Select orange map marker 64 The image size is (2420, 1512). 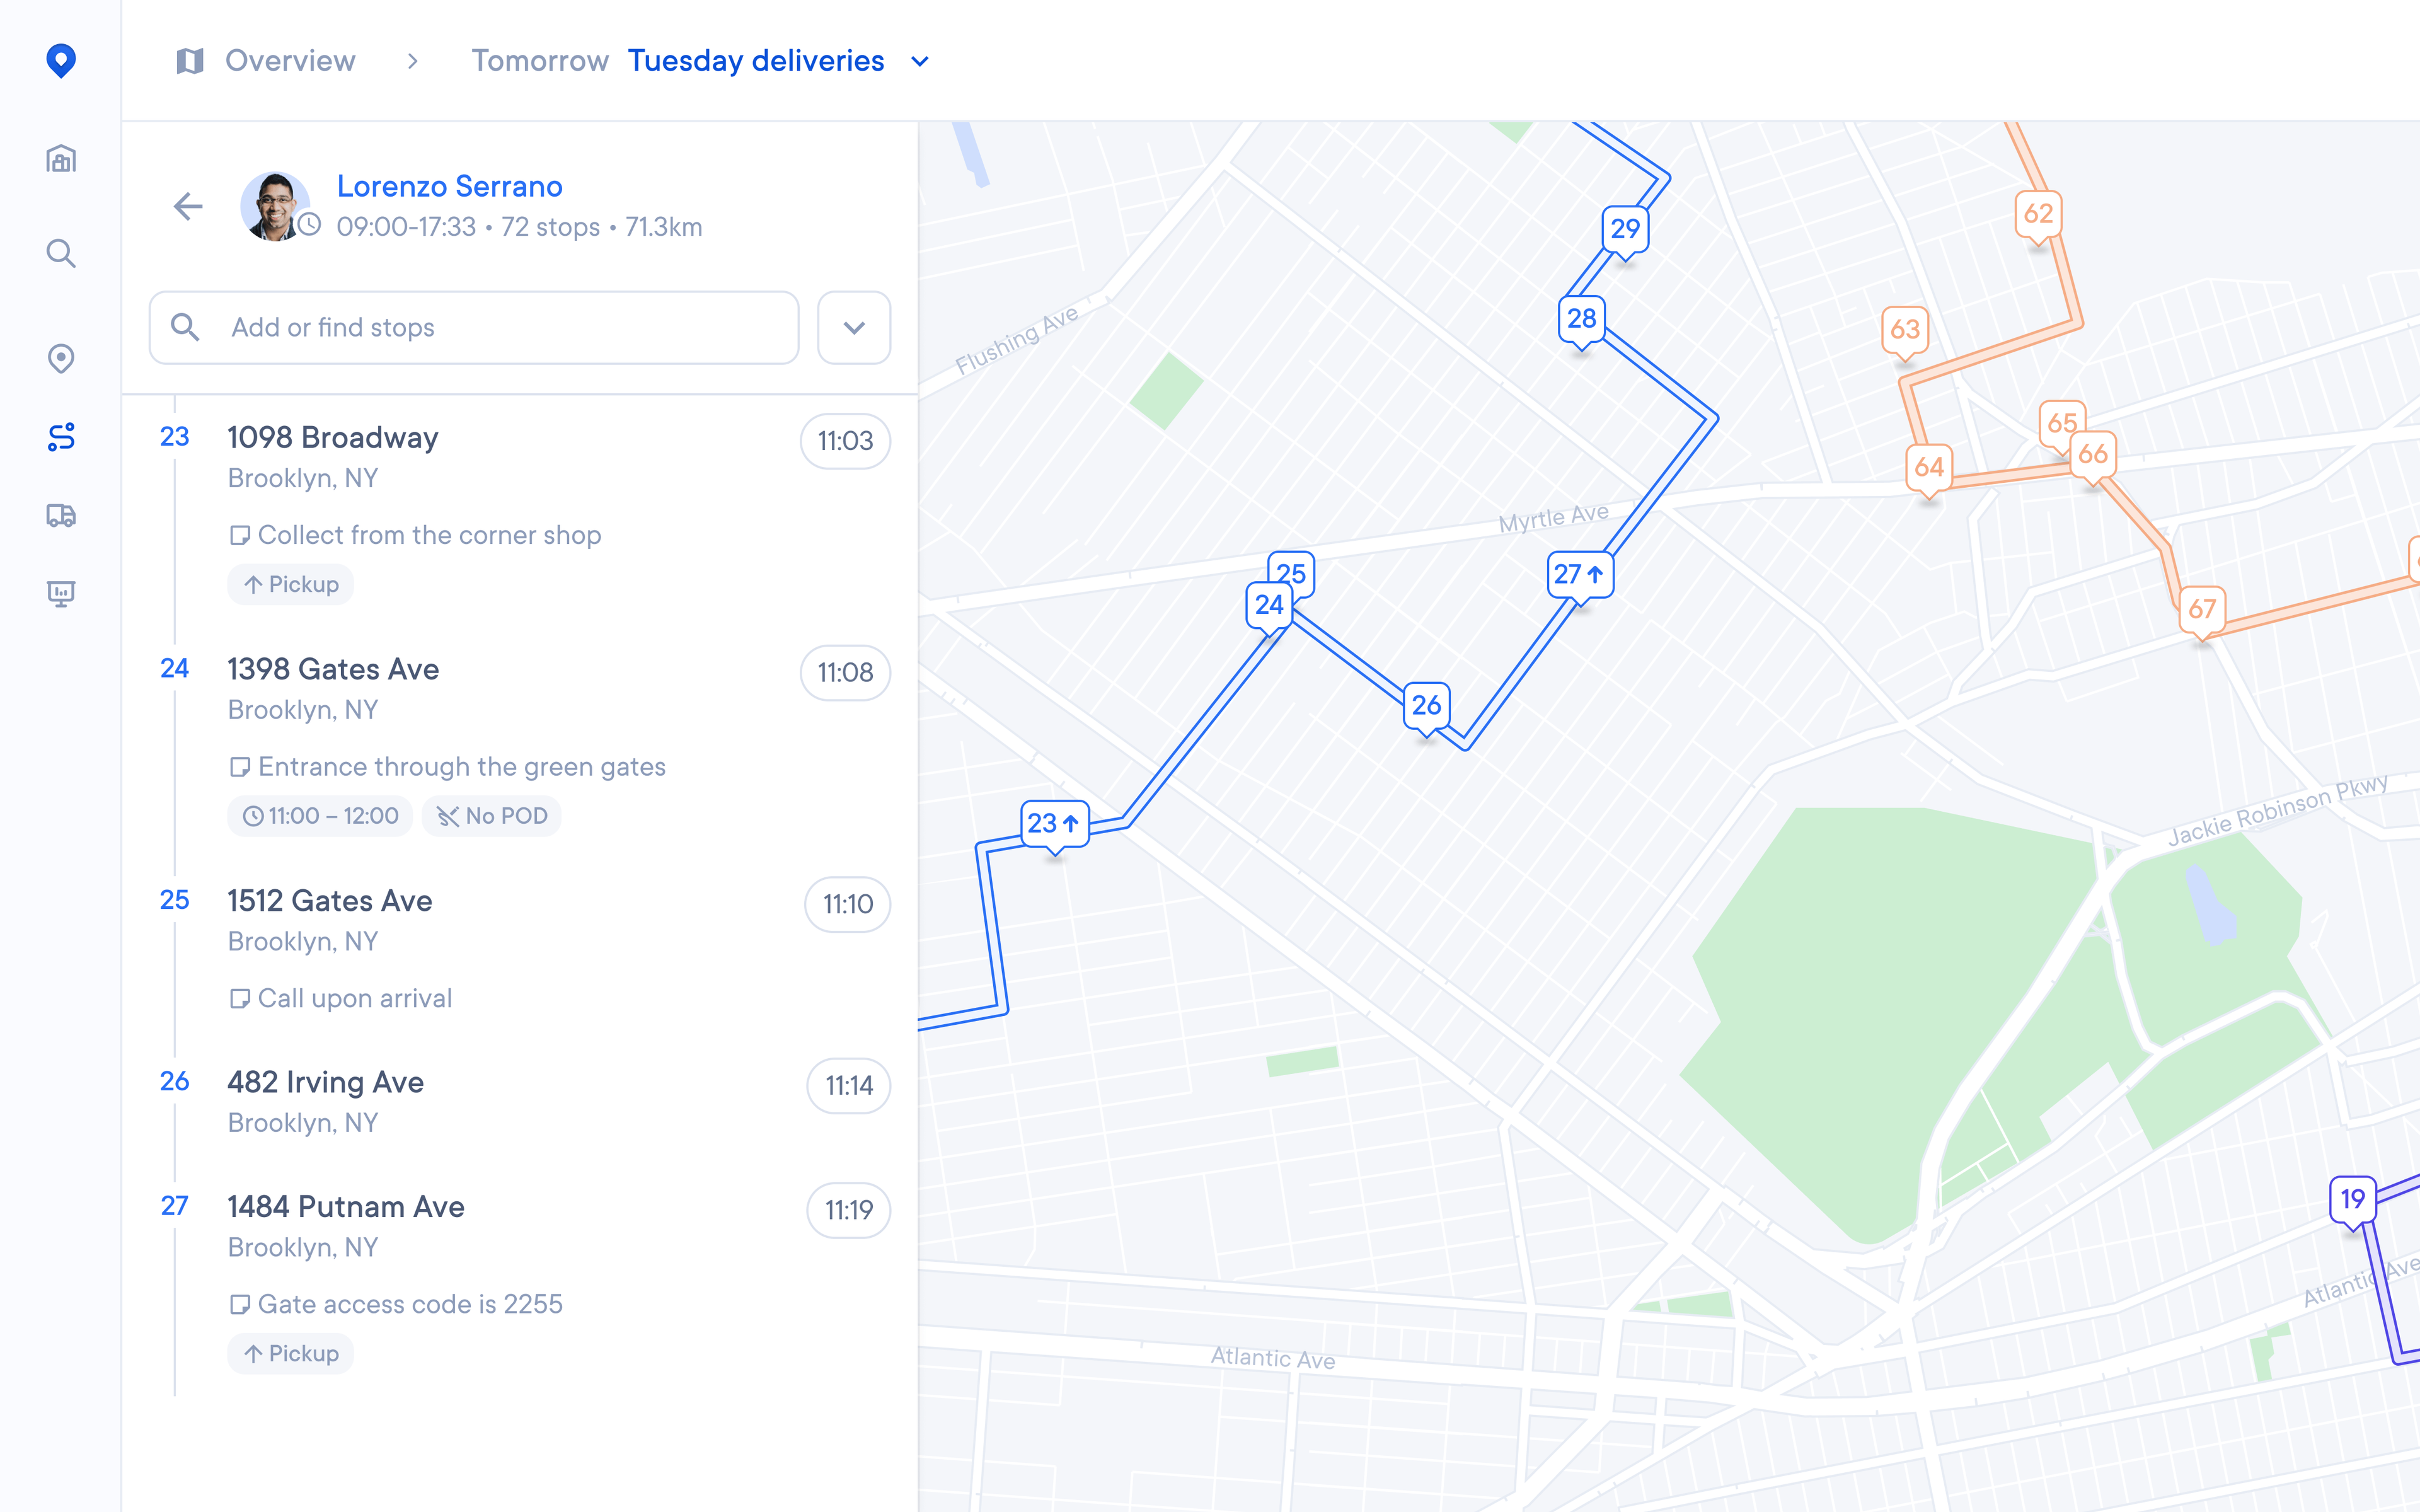(x=1929, y=469)
